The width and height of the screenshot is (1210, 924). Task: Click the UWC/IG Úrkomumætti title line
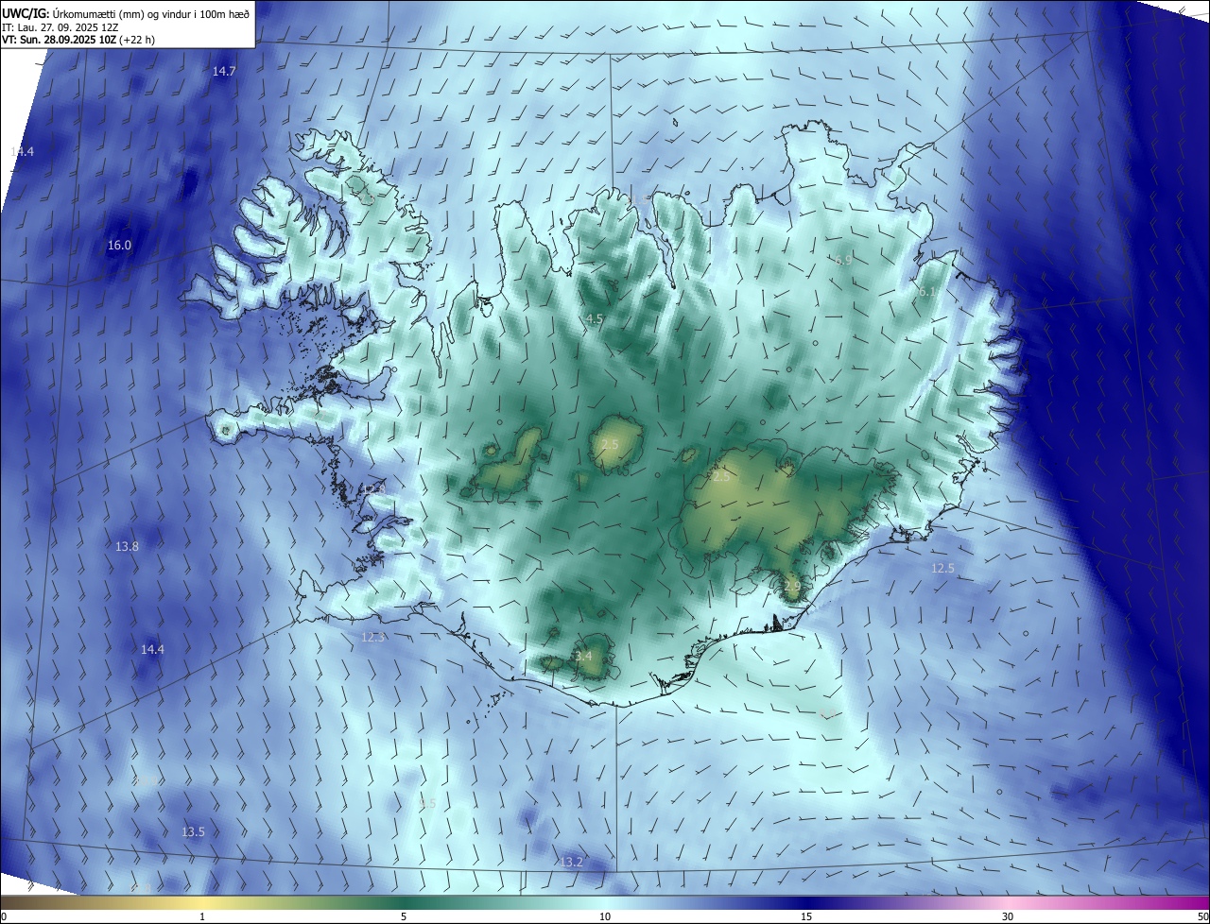coord(126,13)
